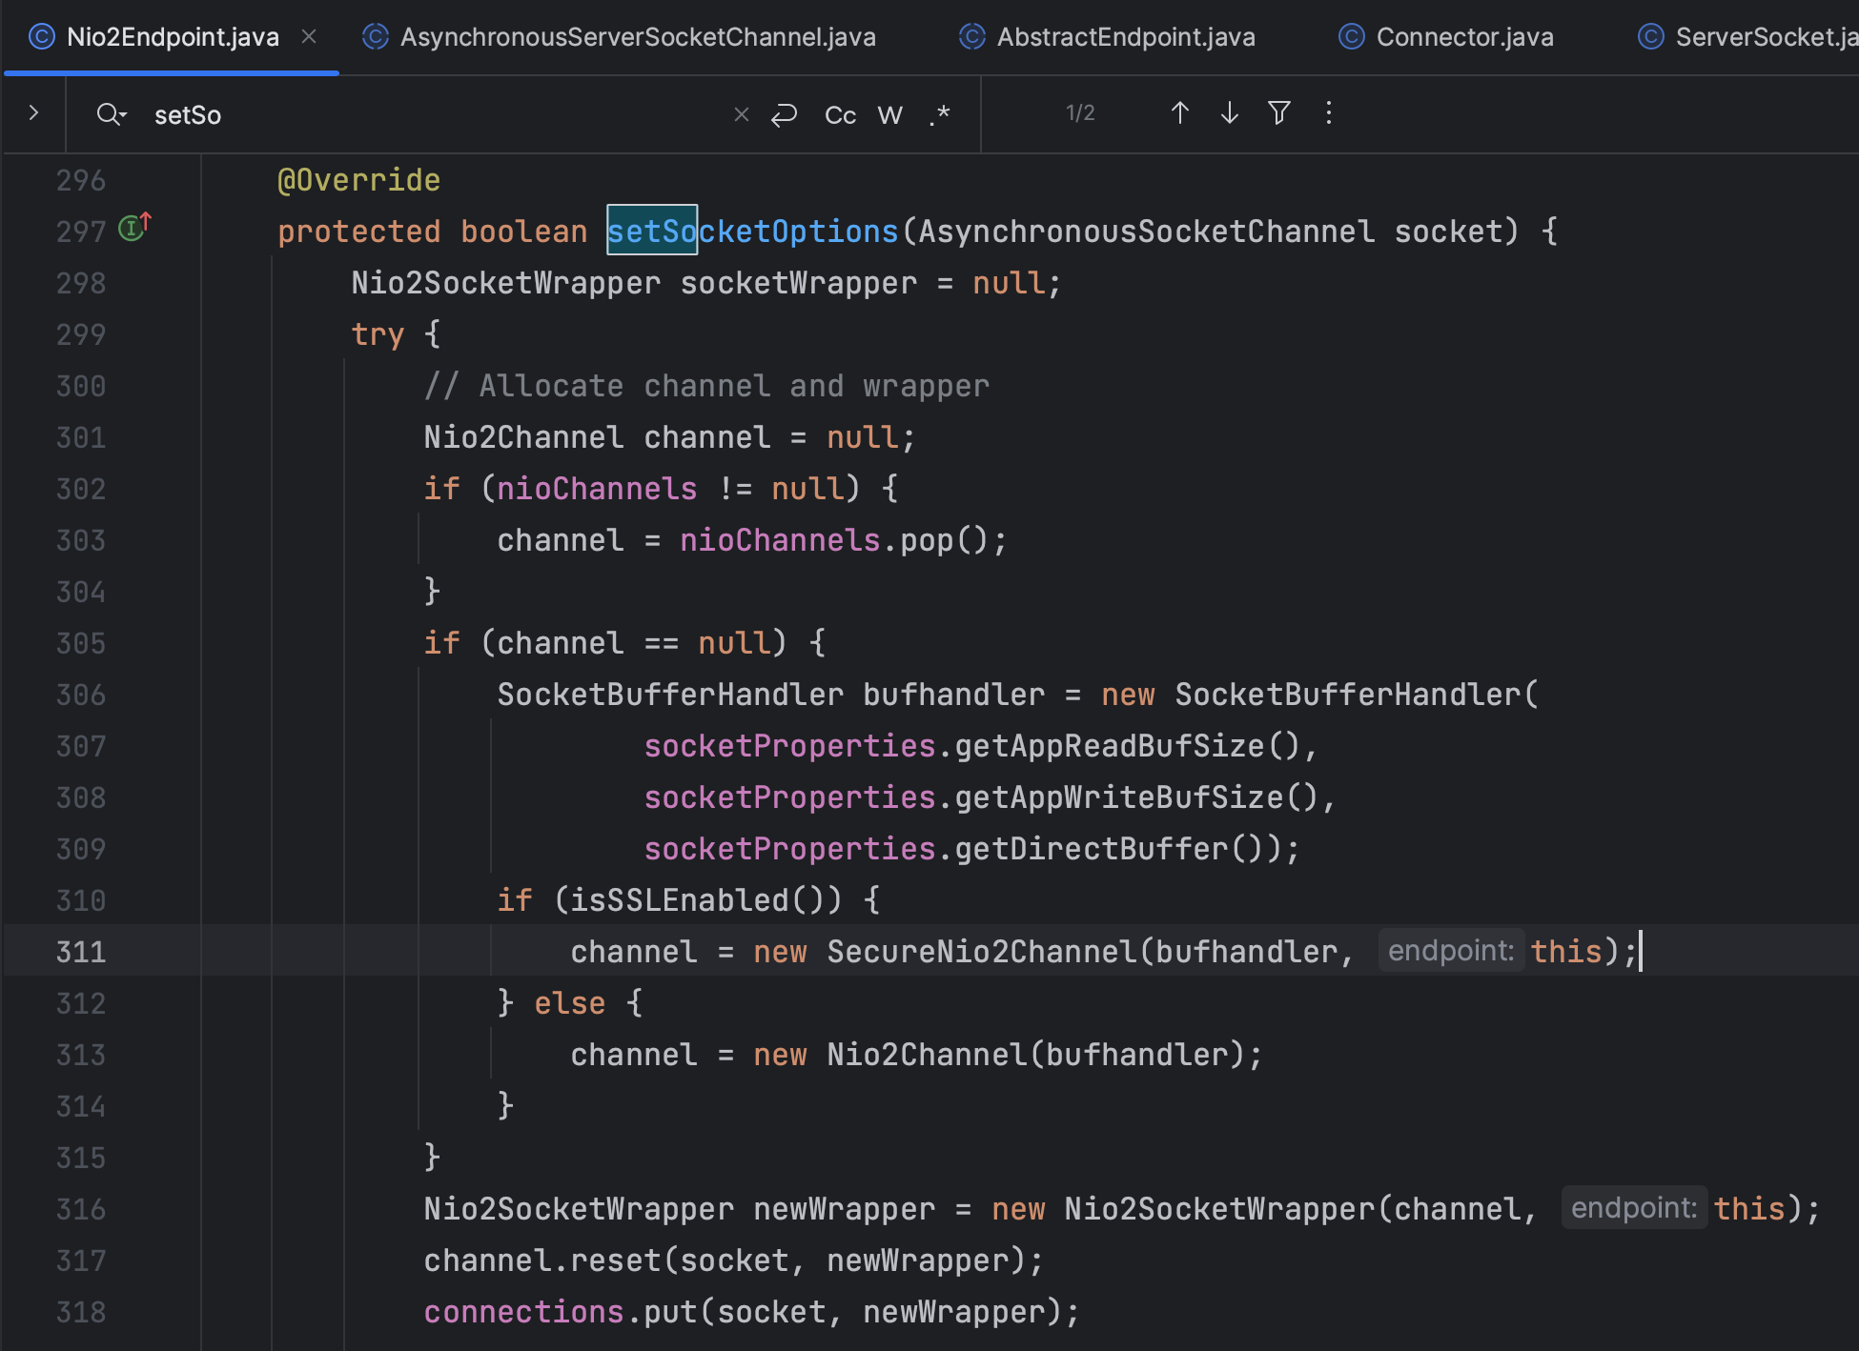Screen dimensions: 1859x1351
Task: Open the AbstractEndpoint.java tab
Action: [x=1125, y=37]
